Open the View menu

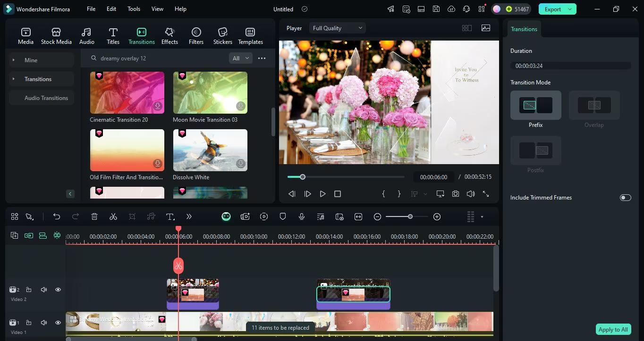[x=157, y=9]
